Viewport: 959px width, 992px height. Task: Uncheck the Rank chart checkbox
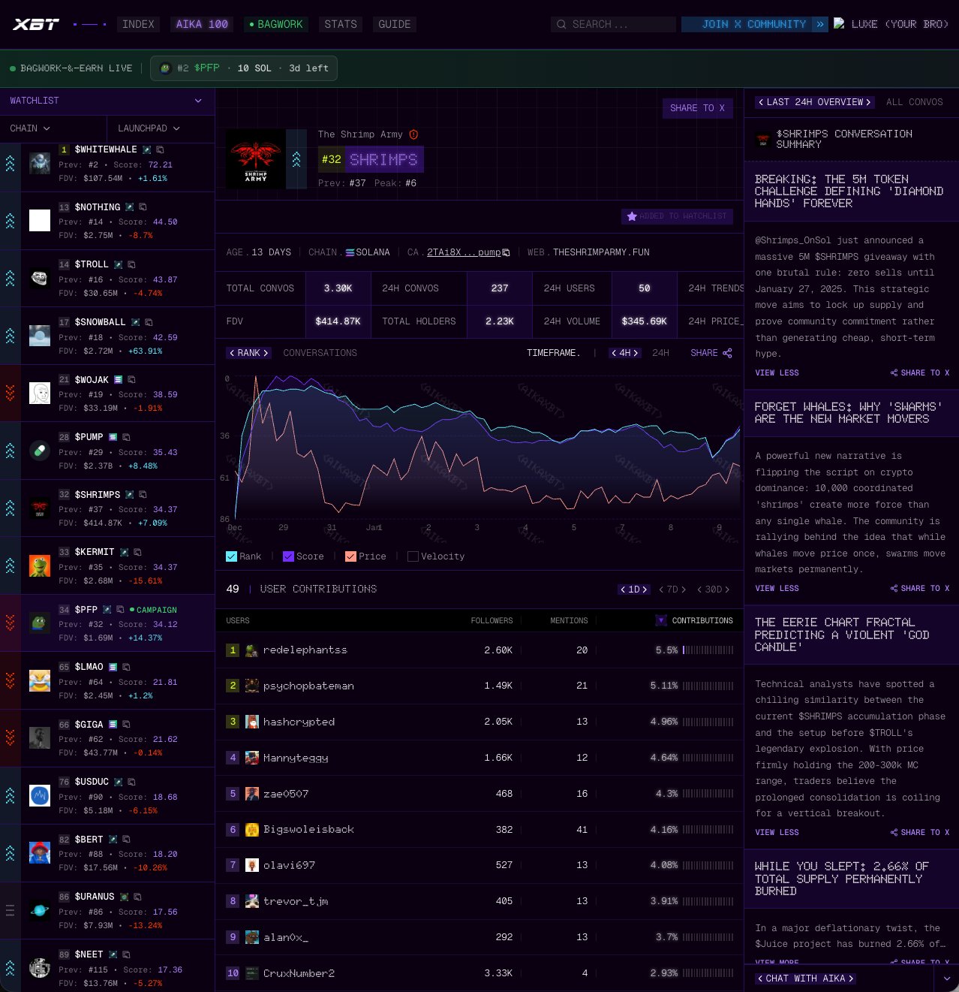pyautogui.click(x=231, y=556)
